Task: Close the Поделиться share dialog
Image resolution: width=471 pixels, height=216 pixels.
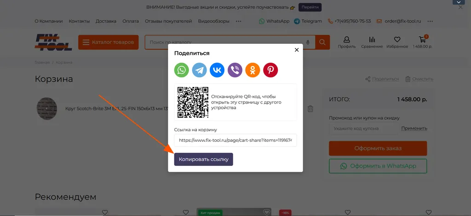Action: 297,50
